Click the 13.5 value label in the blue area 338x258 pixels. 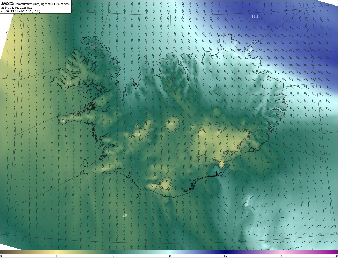click(x=255, y=16)
